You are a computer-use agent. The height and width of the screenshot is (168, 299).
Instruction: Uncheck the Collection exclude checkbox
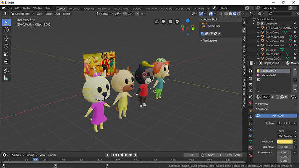(258, 23)
